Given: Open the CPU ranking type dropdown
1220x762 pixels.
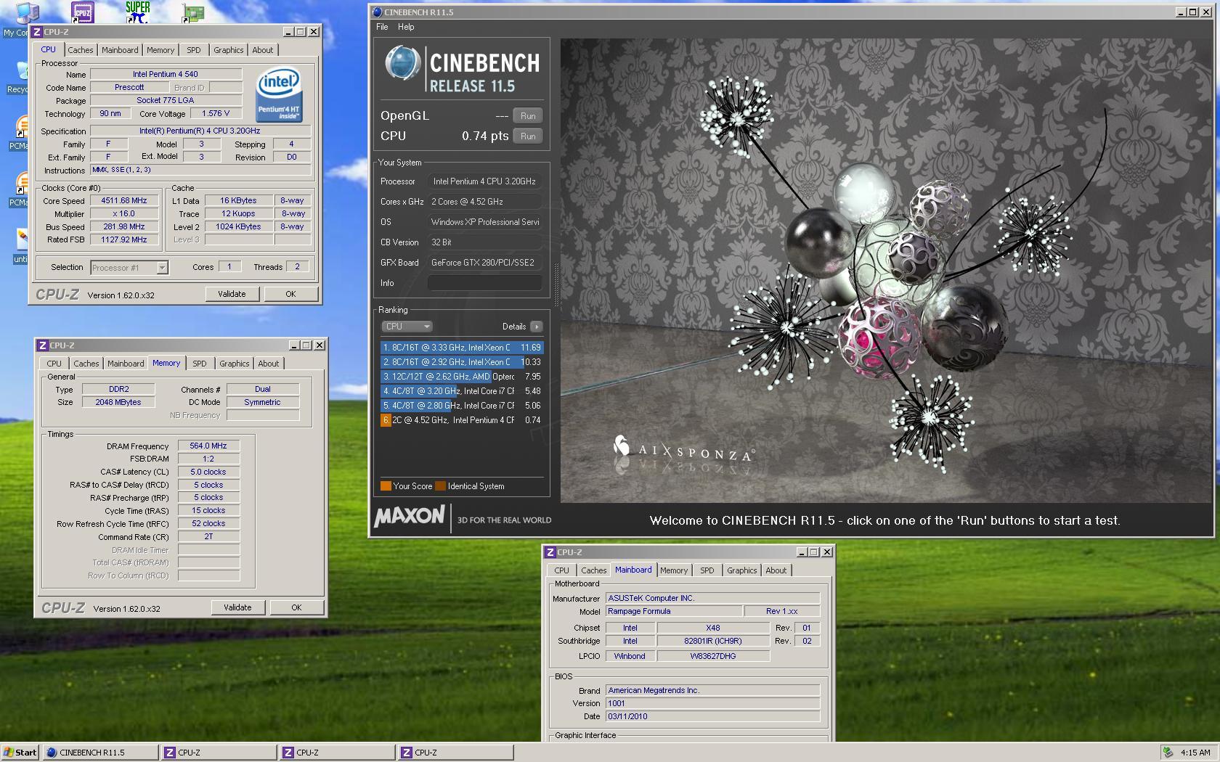Looking at the screenshot, I should (407, 327).
